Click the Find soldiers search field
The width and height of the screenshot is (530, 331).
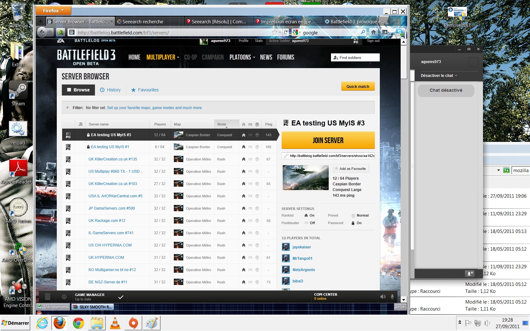pyautogui.click(x=355, y=57)
